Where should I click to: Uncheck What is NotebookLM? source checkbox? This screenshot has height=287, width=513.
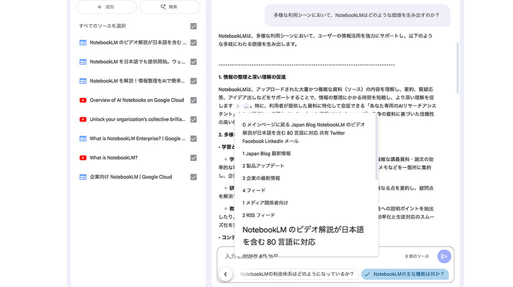pos(193,157)
